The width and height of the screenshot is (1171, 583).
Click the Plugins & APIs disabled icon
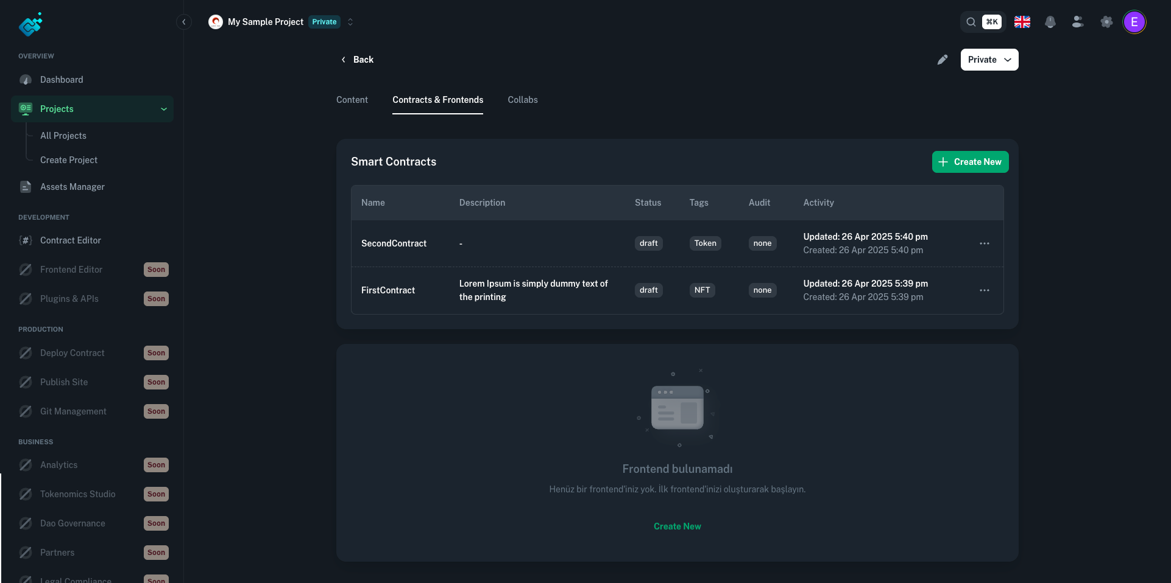point(26,299)
